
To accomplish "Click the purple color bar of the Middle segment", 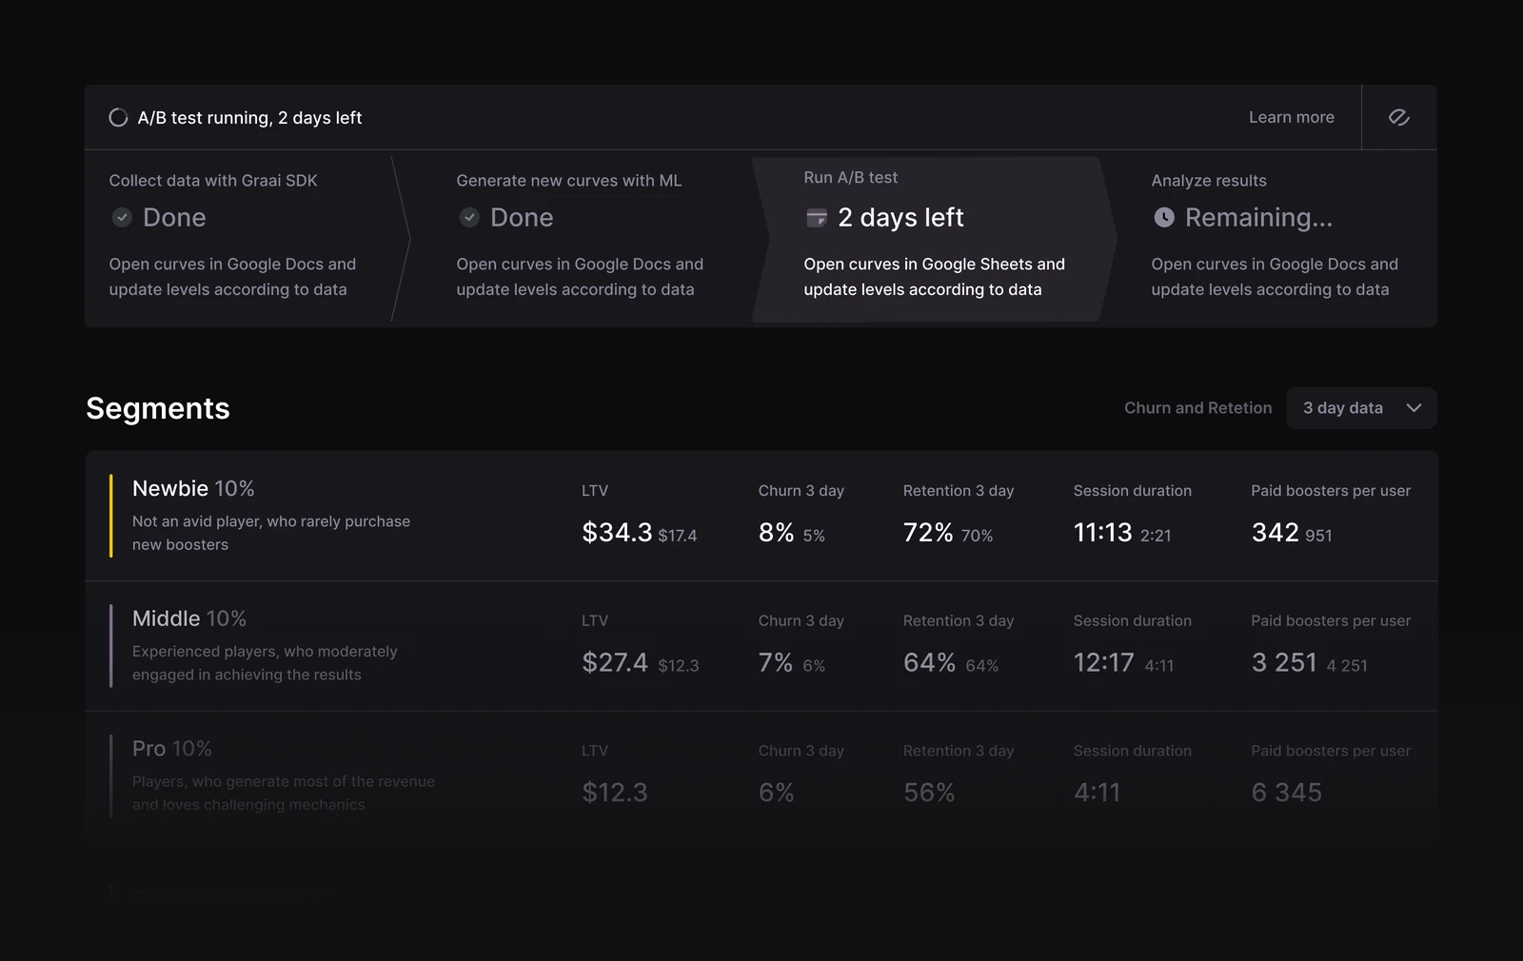I will [111, 646].
